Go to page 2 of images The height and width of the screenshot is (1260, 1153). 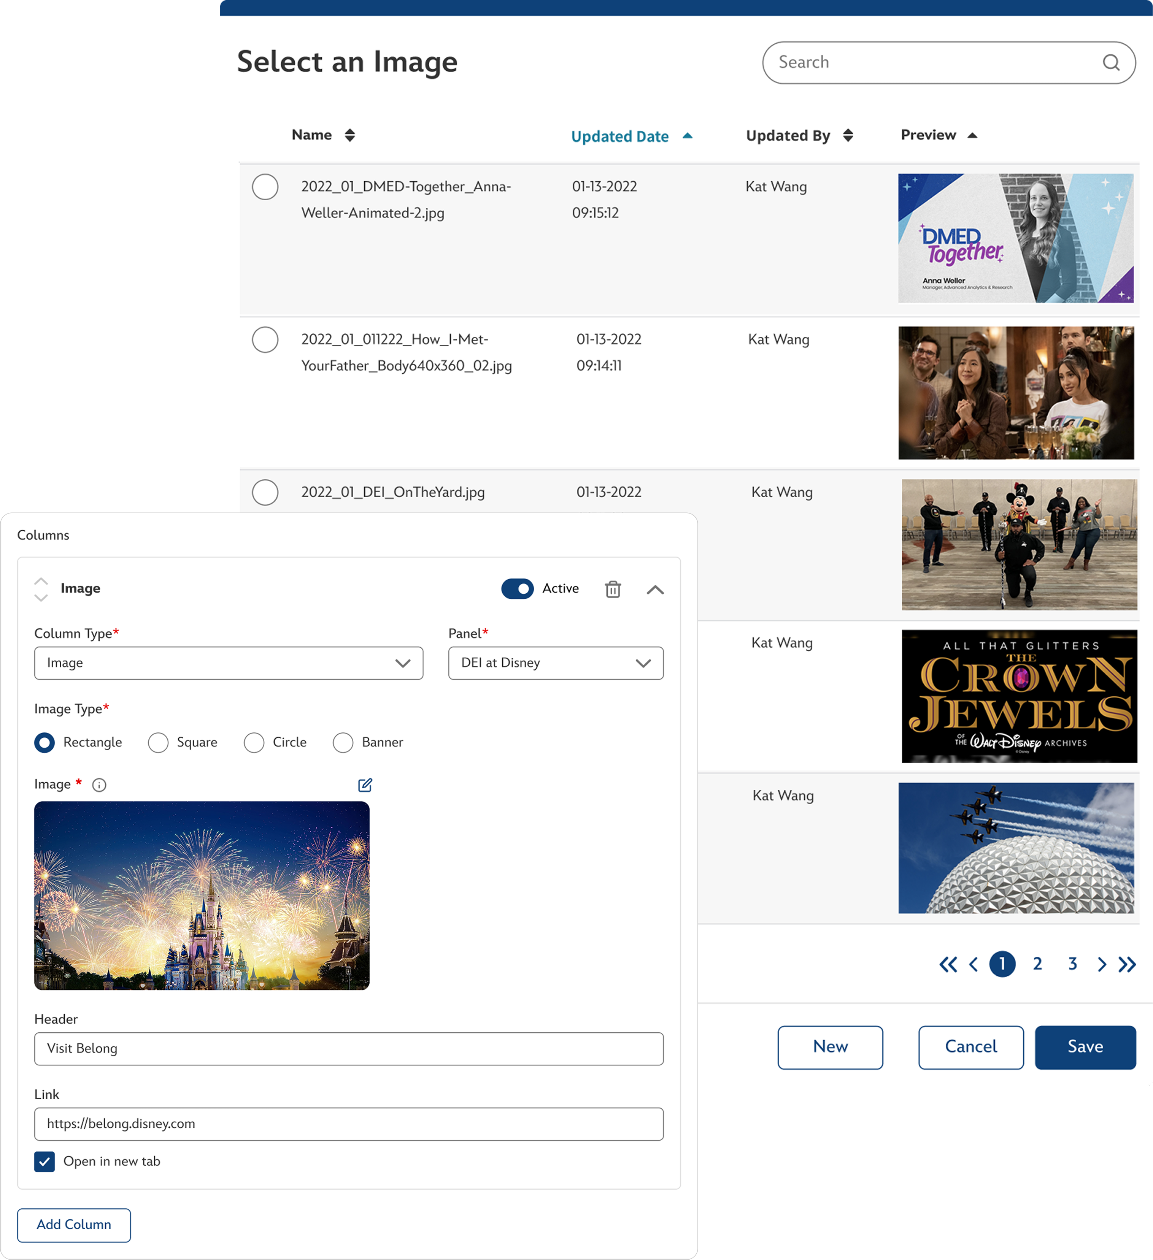[1037, 964]
